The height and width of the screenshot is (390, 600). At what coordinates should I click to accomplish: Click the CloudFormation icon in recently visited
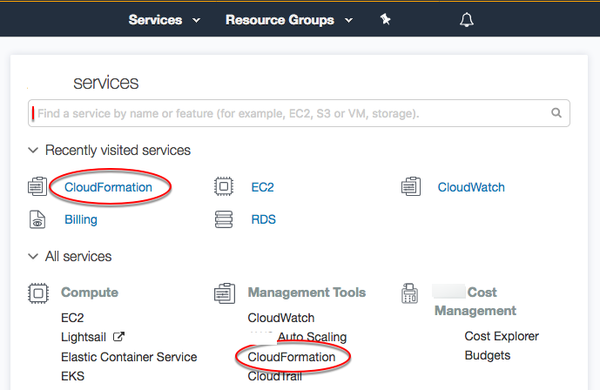click(x=37, y=186)
